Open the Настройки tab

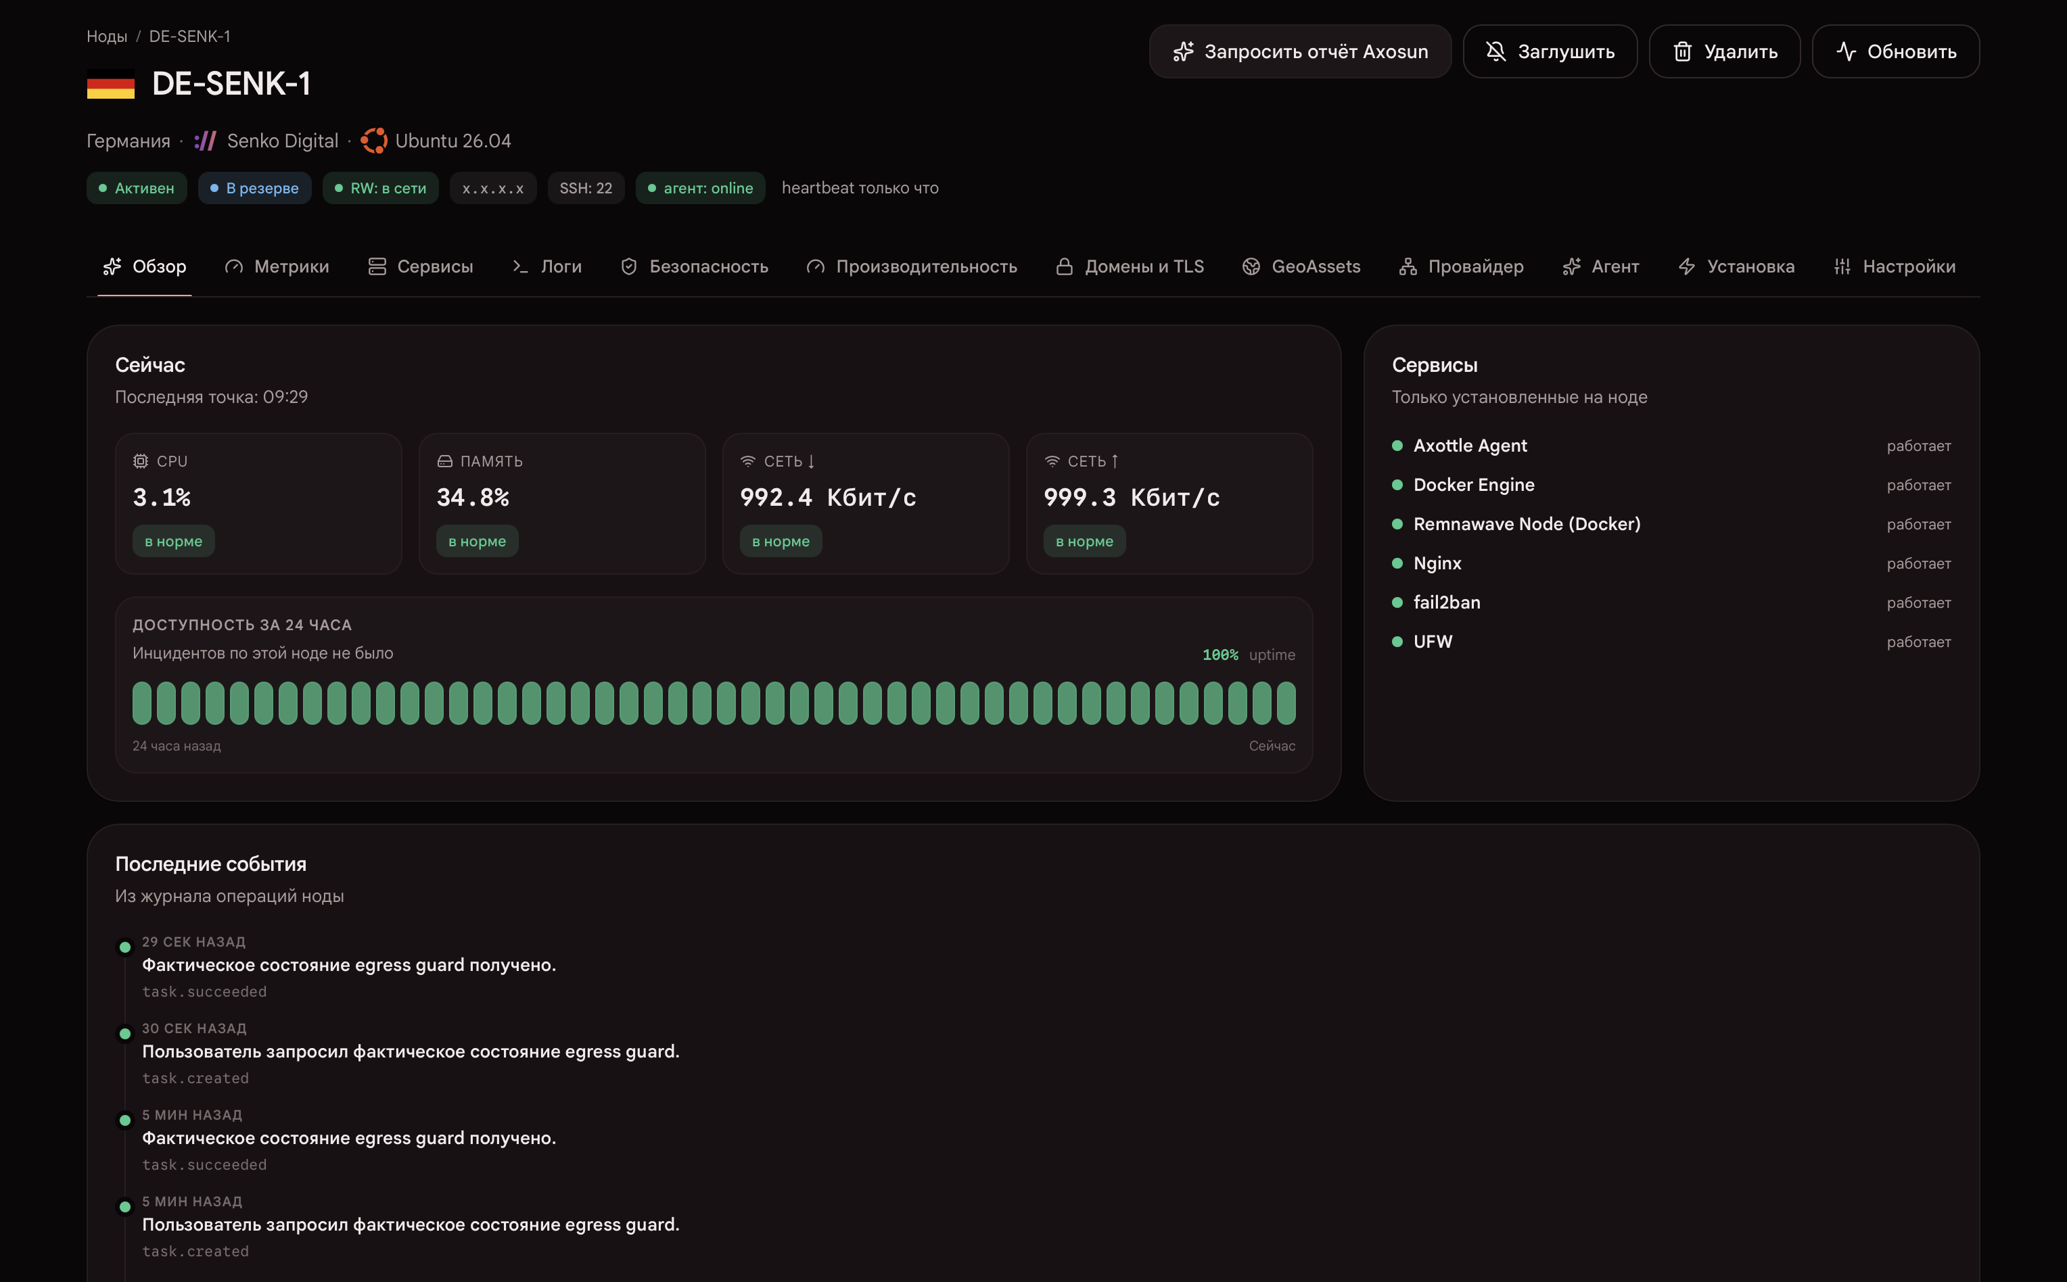(x=1895, y=266)
